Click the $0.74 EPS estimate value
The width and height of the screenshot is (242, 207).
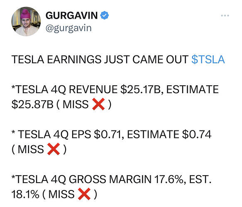[197, 135]
